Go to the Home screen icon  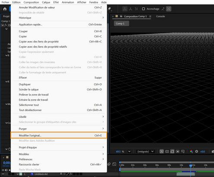(x=5, y=9)
